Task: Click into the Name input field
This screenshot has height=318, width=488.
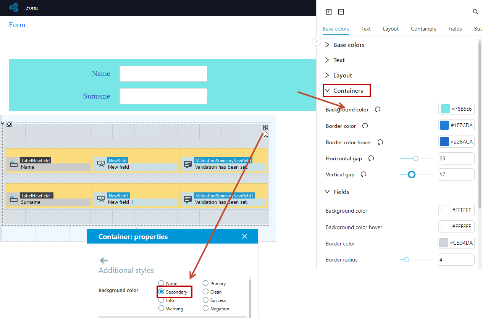Action: coord(163,74)
